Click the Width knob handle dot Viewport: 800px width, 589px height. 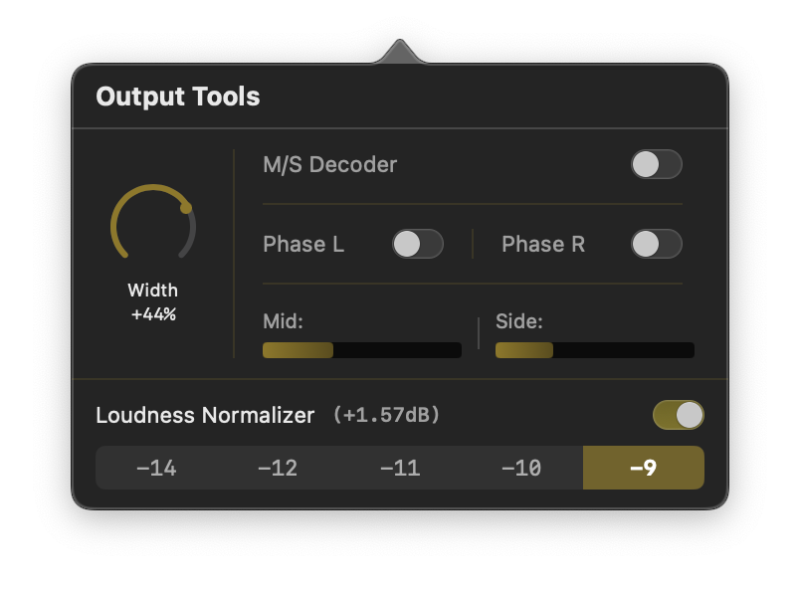point(186,208)
